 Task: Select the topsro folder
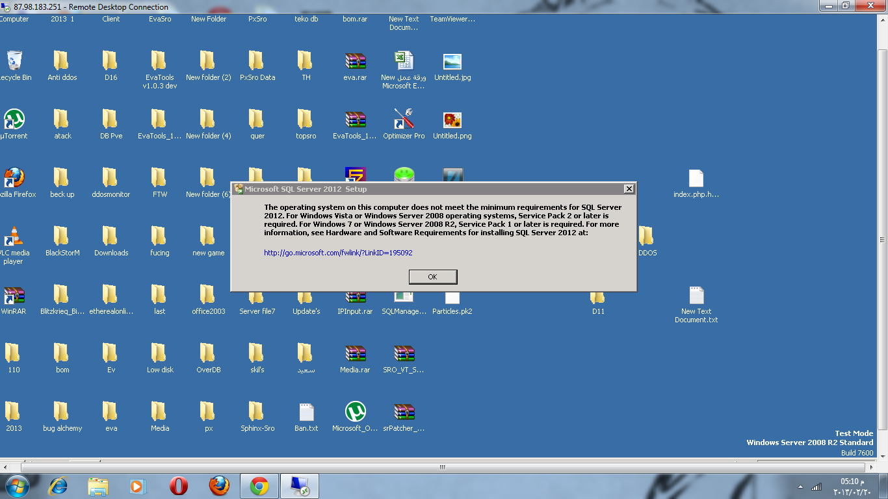[x=306, y=125]
